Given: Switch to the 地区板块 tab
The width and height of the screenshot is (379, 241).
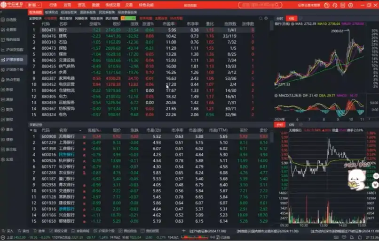Looking at the screenshot, I should click(96, 18).
